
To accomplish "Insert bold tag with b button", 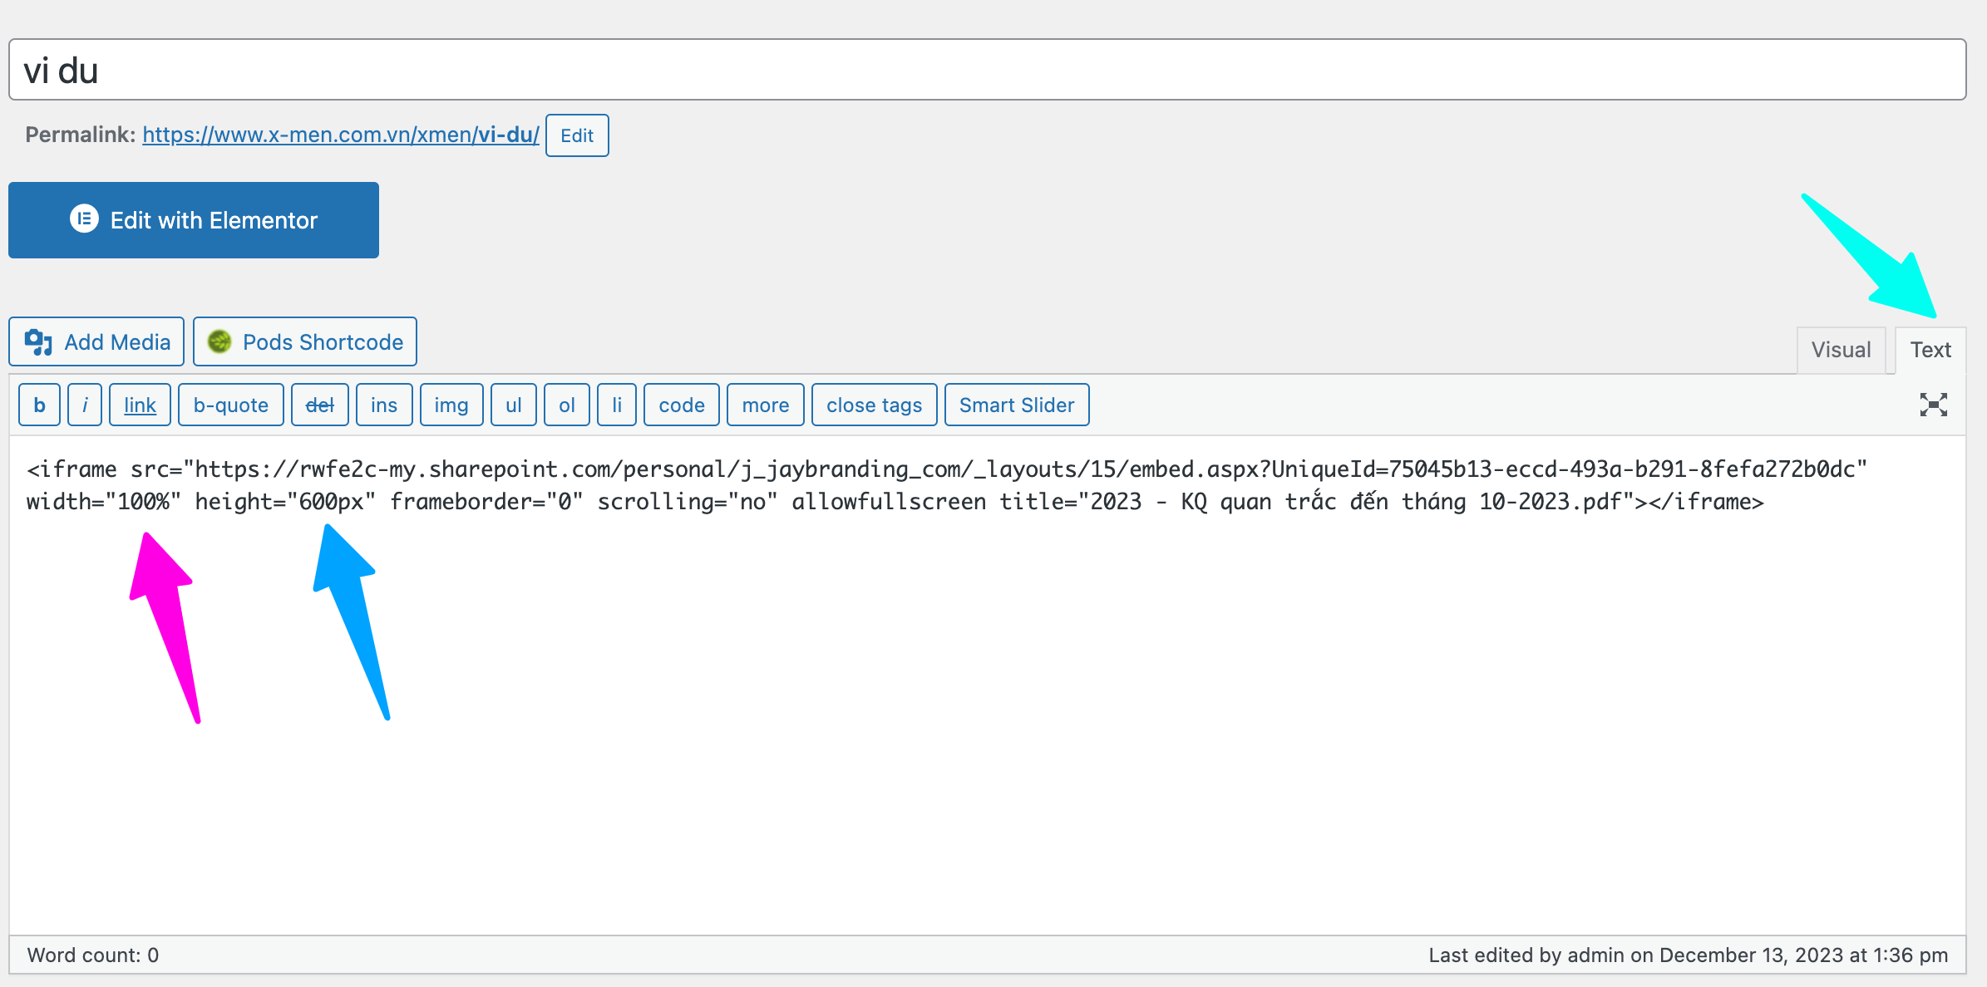I will click(x=39, y=405).
